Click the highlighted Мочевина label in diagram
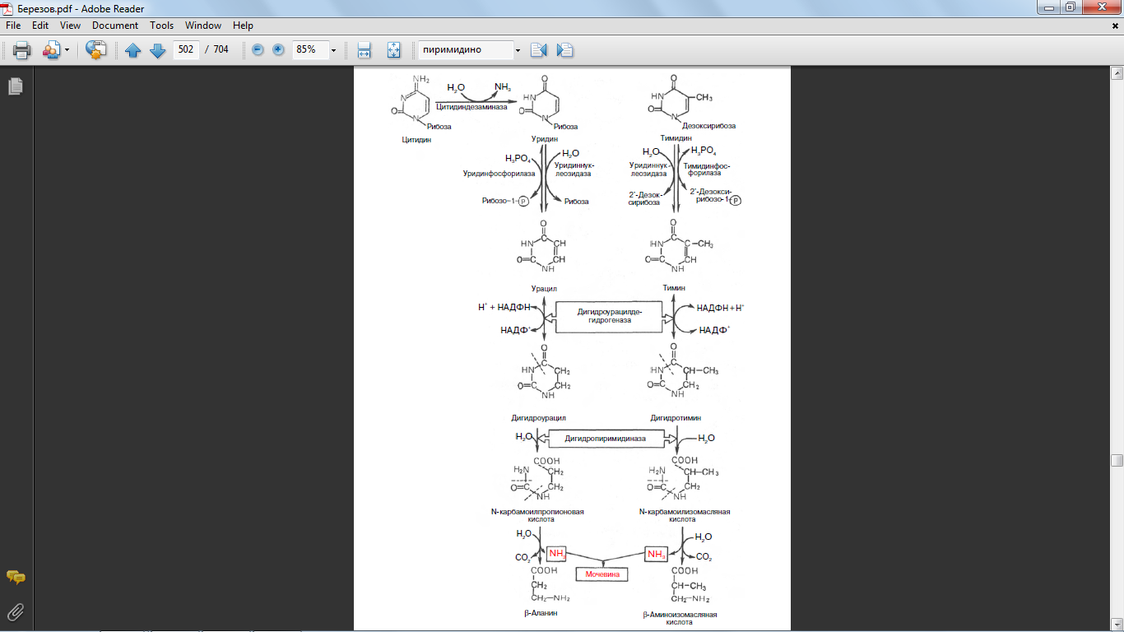 [601, 574]
